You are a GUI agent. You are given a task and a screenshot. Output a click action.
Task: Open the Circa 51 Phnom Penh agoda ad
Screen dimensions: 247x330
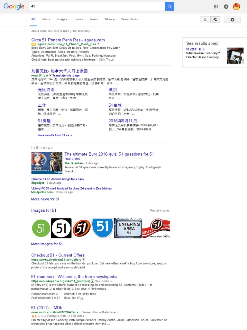click(68, 40)
